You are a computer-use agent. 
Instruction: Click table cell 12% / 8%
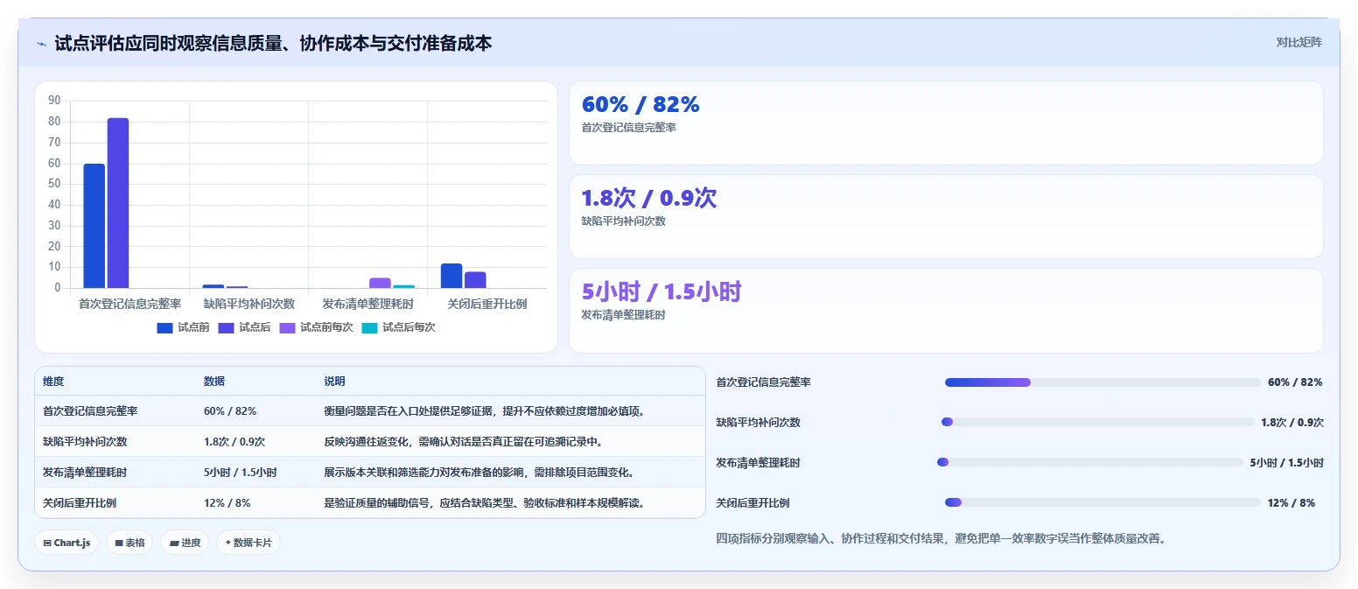227,503
